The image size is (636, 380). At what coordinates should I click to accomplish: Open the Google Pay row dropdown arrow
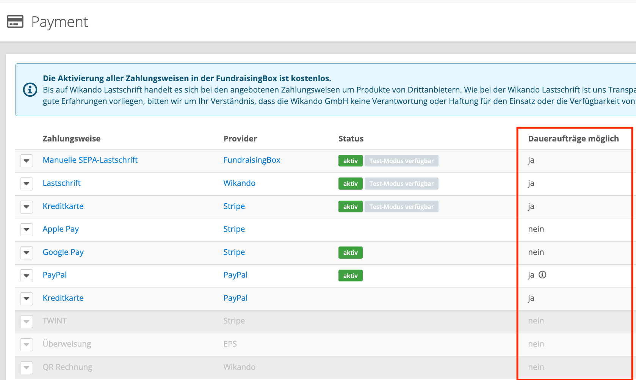[x=27, y=253]
